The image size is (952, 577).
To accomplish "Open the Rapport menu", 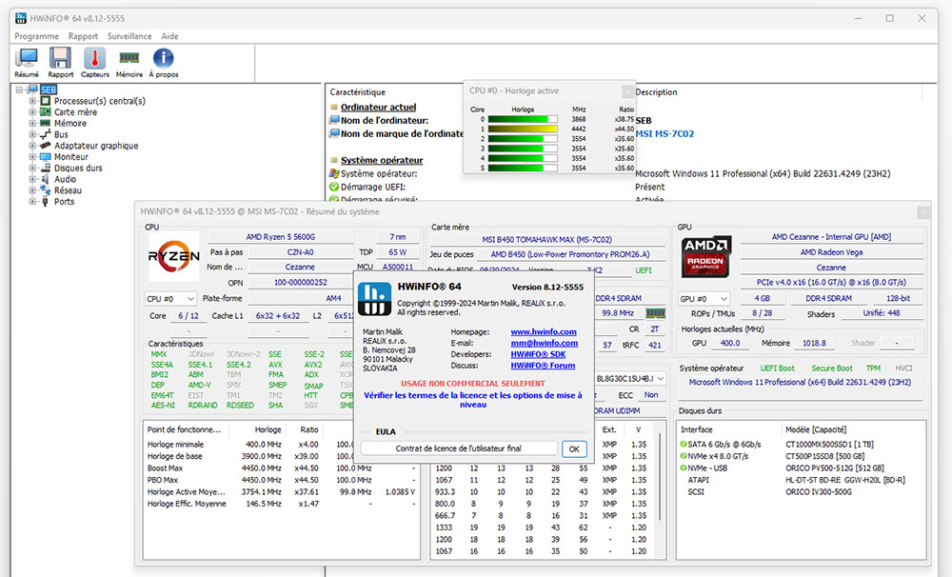I will point(83,36).
